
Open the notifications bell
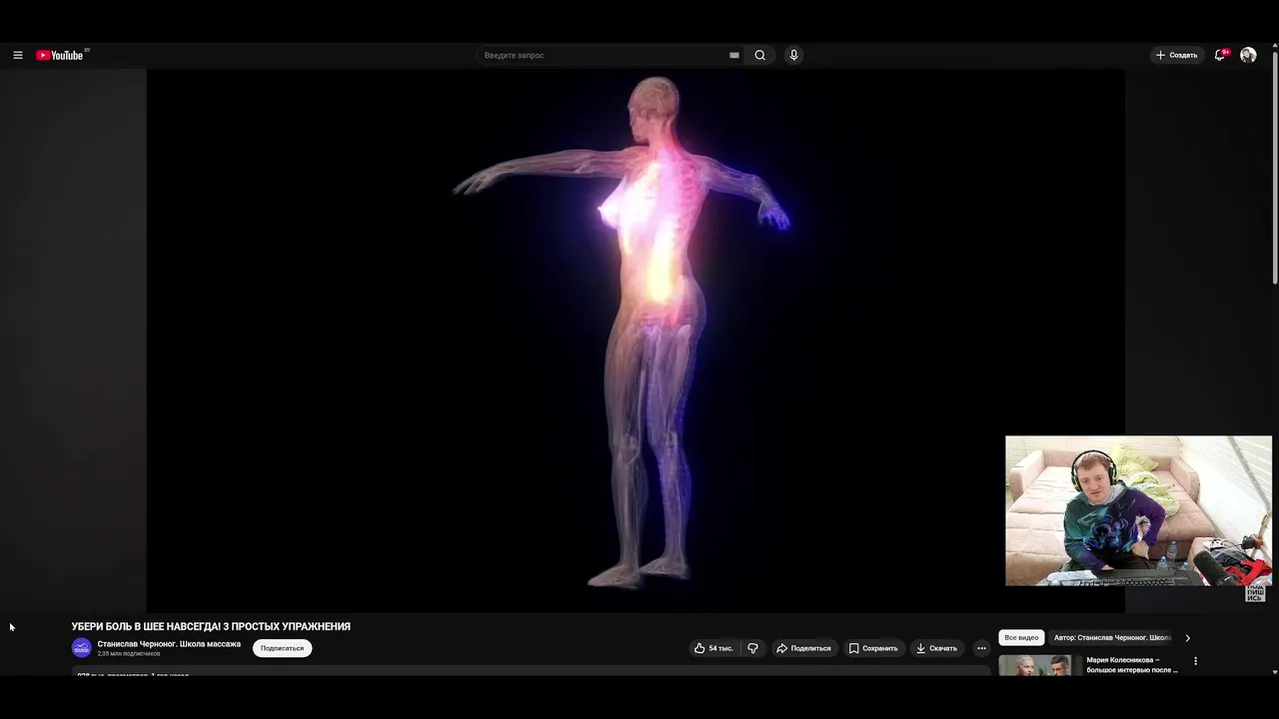click(1220, 55)
